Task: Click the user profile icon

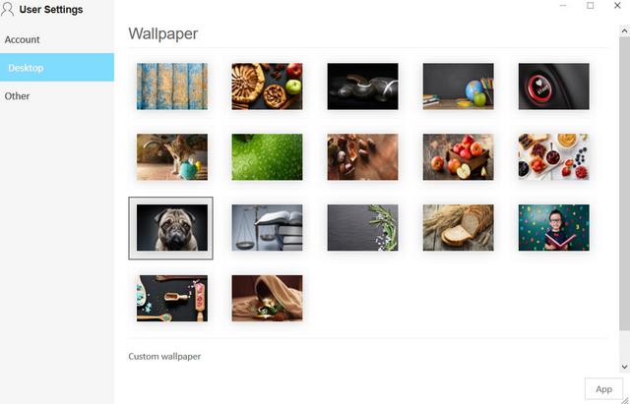Action: coord(7,9)
